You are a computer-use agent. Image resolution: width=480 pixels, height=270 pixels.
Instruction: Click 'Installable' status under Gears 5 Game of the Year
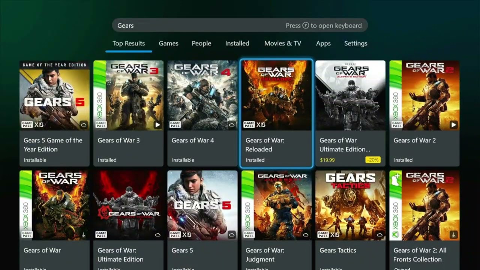pyautogui.click(x=35, y=160)
